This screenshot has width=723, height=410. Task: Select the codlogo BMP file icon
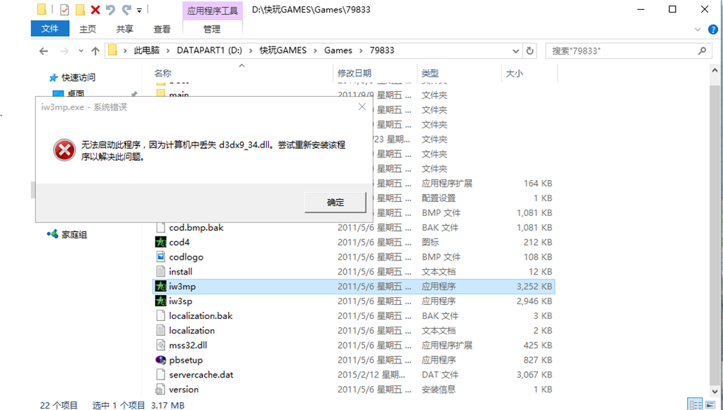(160, 257)
